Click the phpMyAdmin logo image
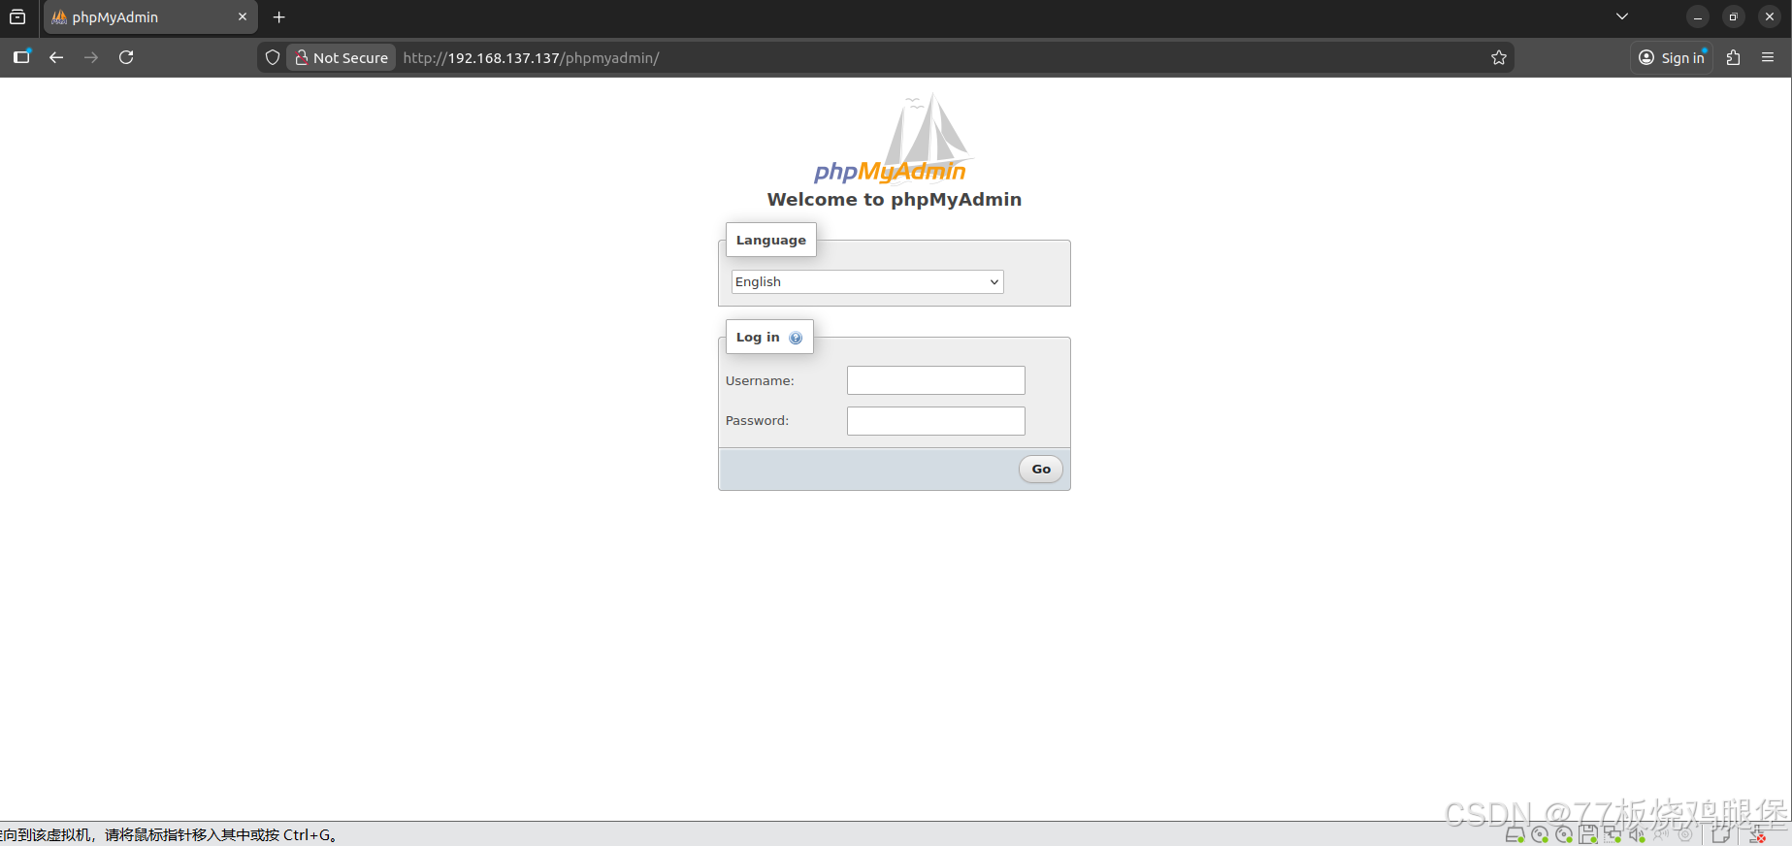This screenshot has height=846, width=1792. [893, 138]
